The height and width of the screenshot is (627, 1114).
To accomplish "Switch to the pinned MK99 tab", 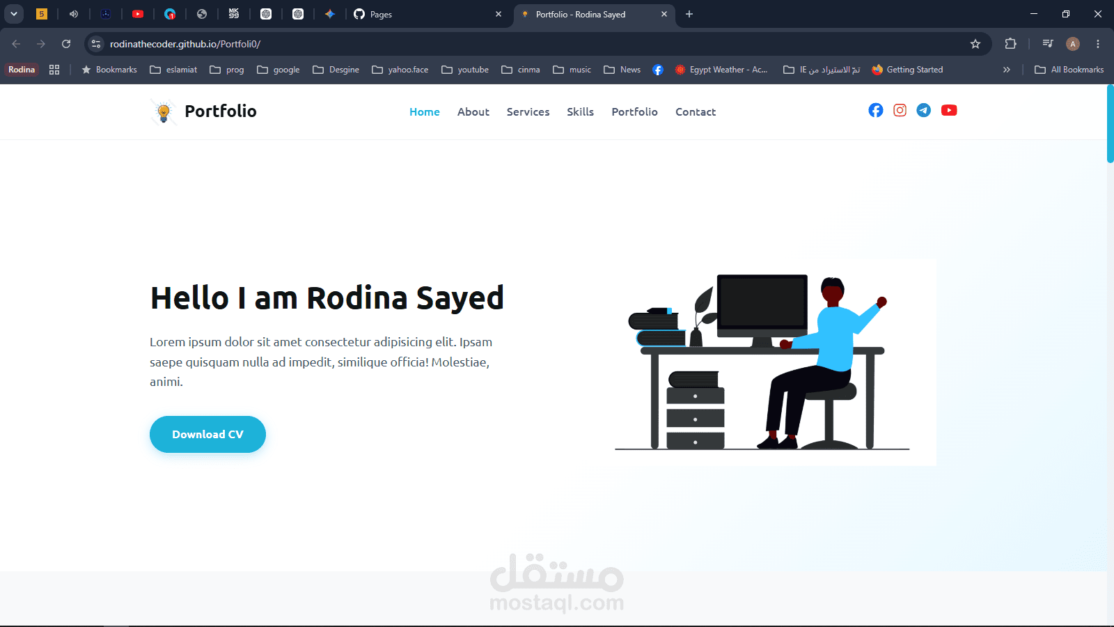I will click(x=234, y=14).
